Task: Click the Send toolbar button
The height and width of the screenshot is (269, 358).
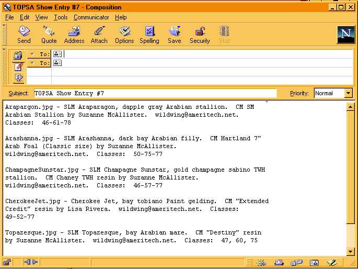Action: click(24, 35)
